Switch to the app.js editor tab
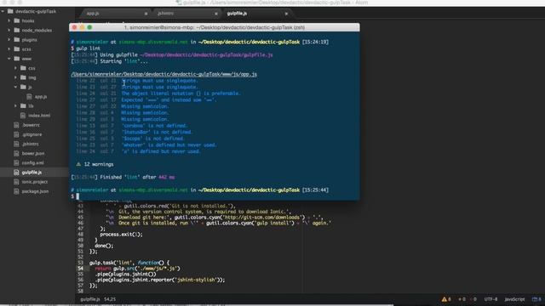Viewport: 545px width, 306px height. pyautogui.click(x=93, y=14)
